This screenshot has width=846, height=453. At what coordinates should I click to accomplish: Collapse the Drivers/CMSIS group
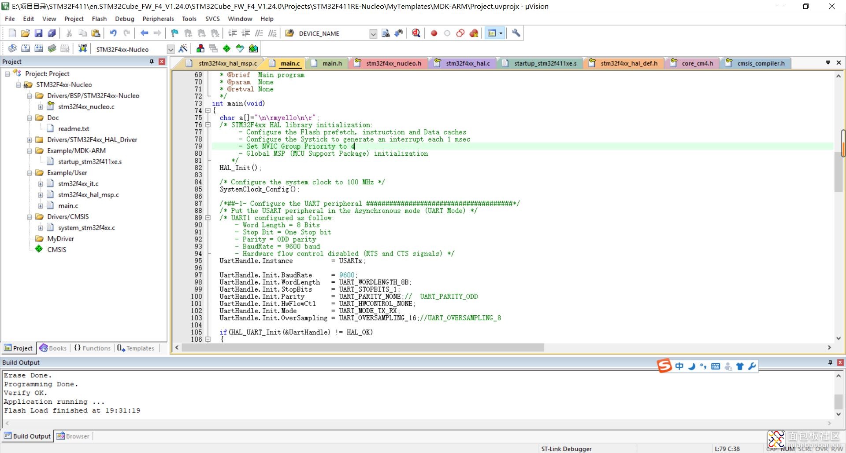30,217
